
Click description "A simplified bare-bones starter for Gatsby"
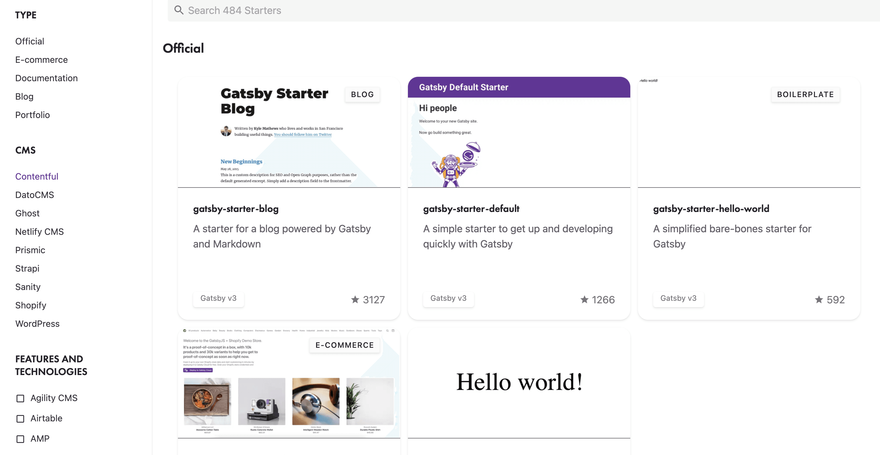click(732, 236)
